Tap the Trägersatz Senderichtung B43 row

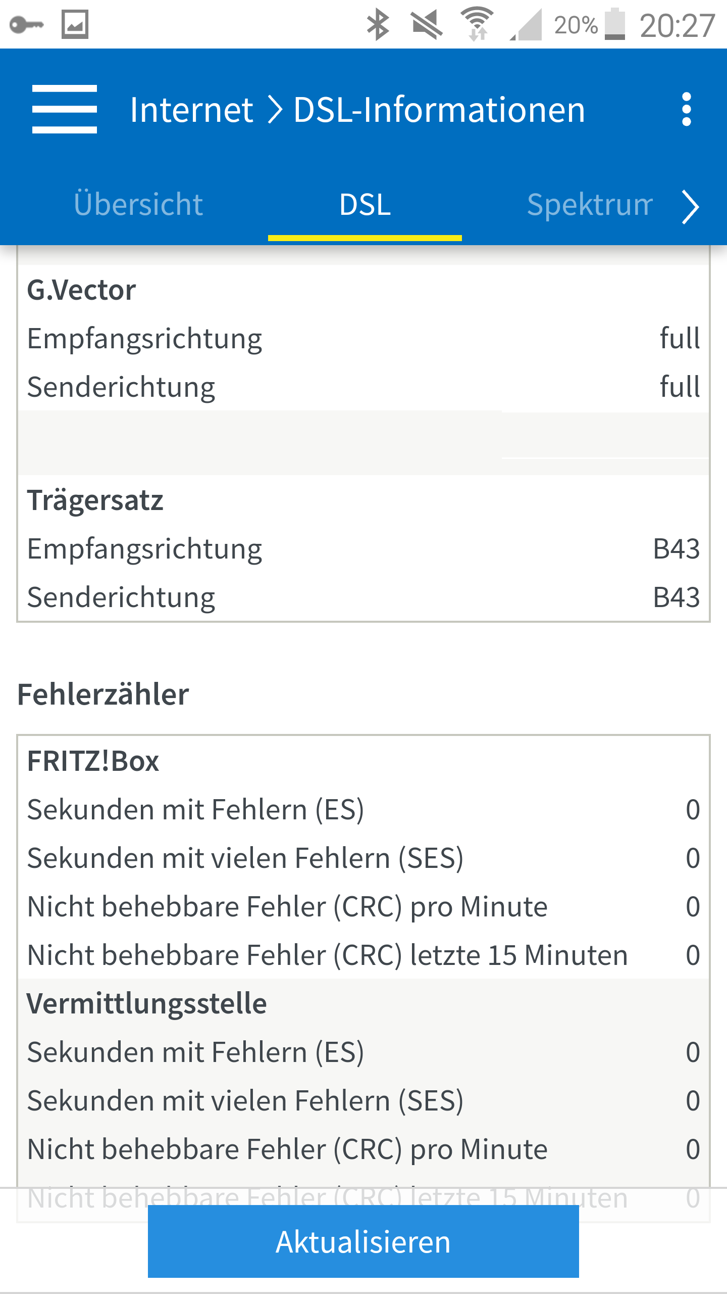coord(363,597)
